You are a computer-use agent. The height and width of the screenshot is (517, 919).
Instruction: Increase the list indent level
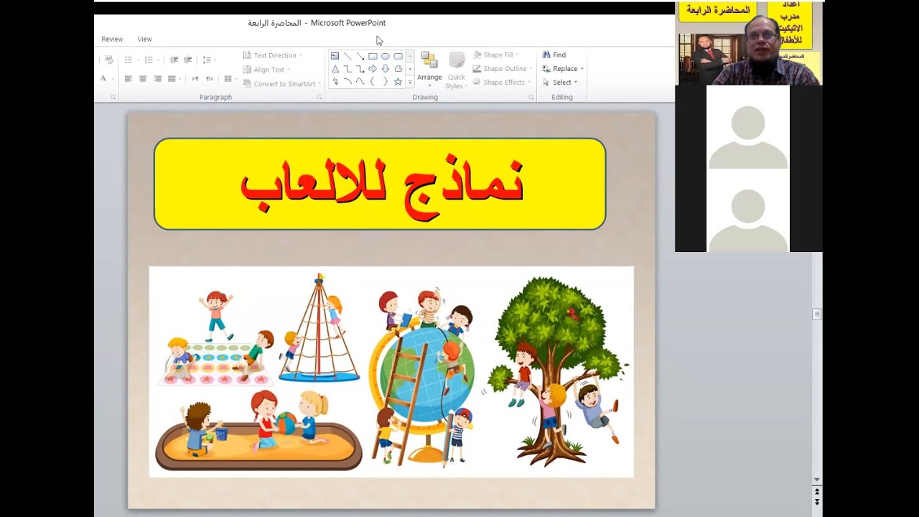(x=187, y=60)
